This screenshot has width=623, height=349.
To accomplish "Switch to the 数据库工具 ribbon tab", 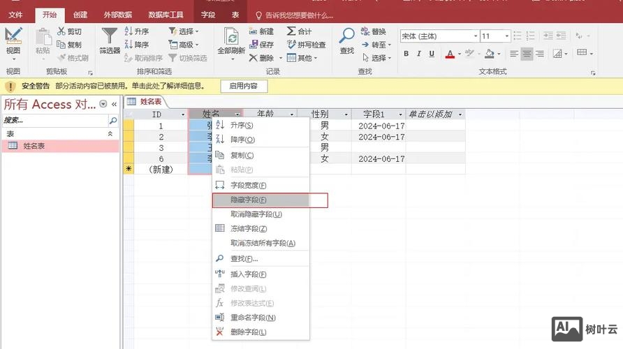I will (166, 15).
